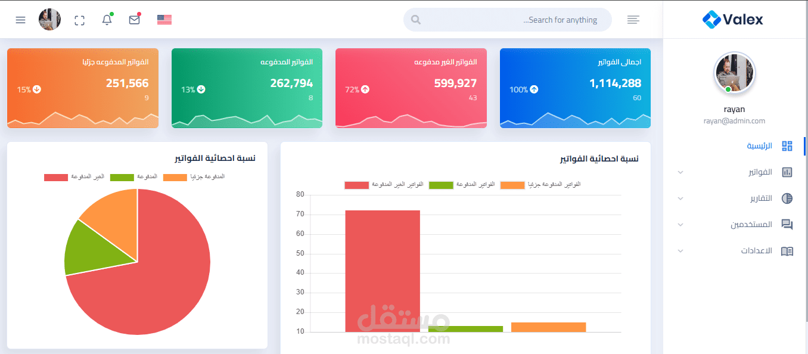Click the pie-chart icon beside التقارير
808x354 pixels.
point(788,198)
